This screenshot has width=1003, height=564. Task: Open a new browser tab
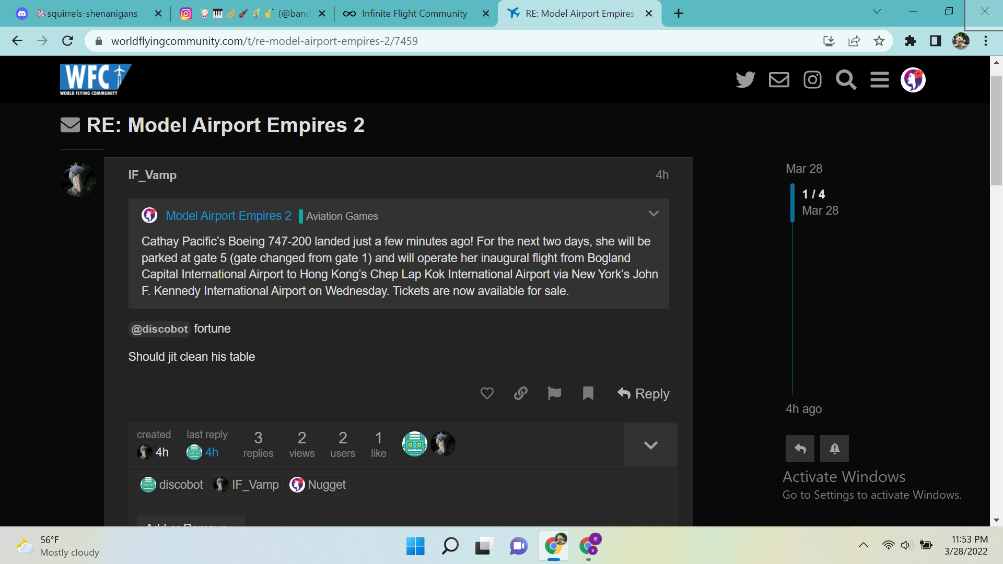coord(678,14)
